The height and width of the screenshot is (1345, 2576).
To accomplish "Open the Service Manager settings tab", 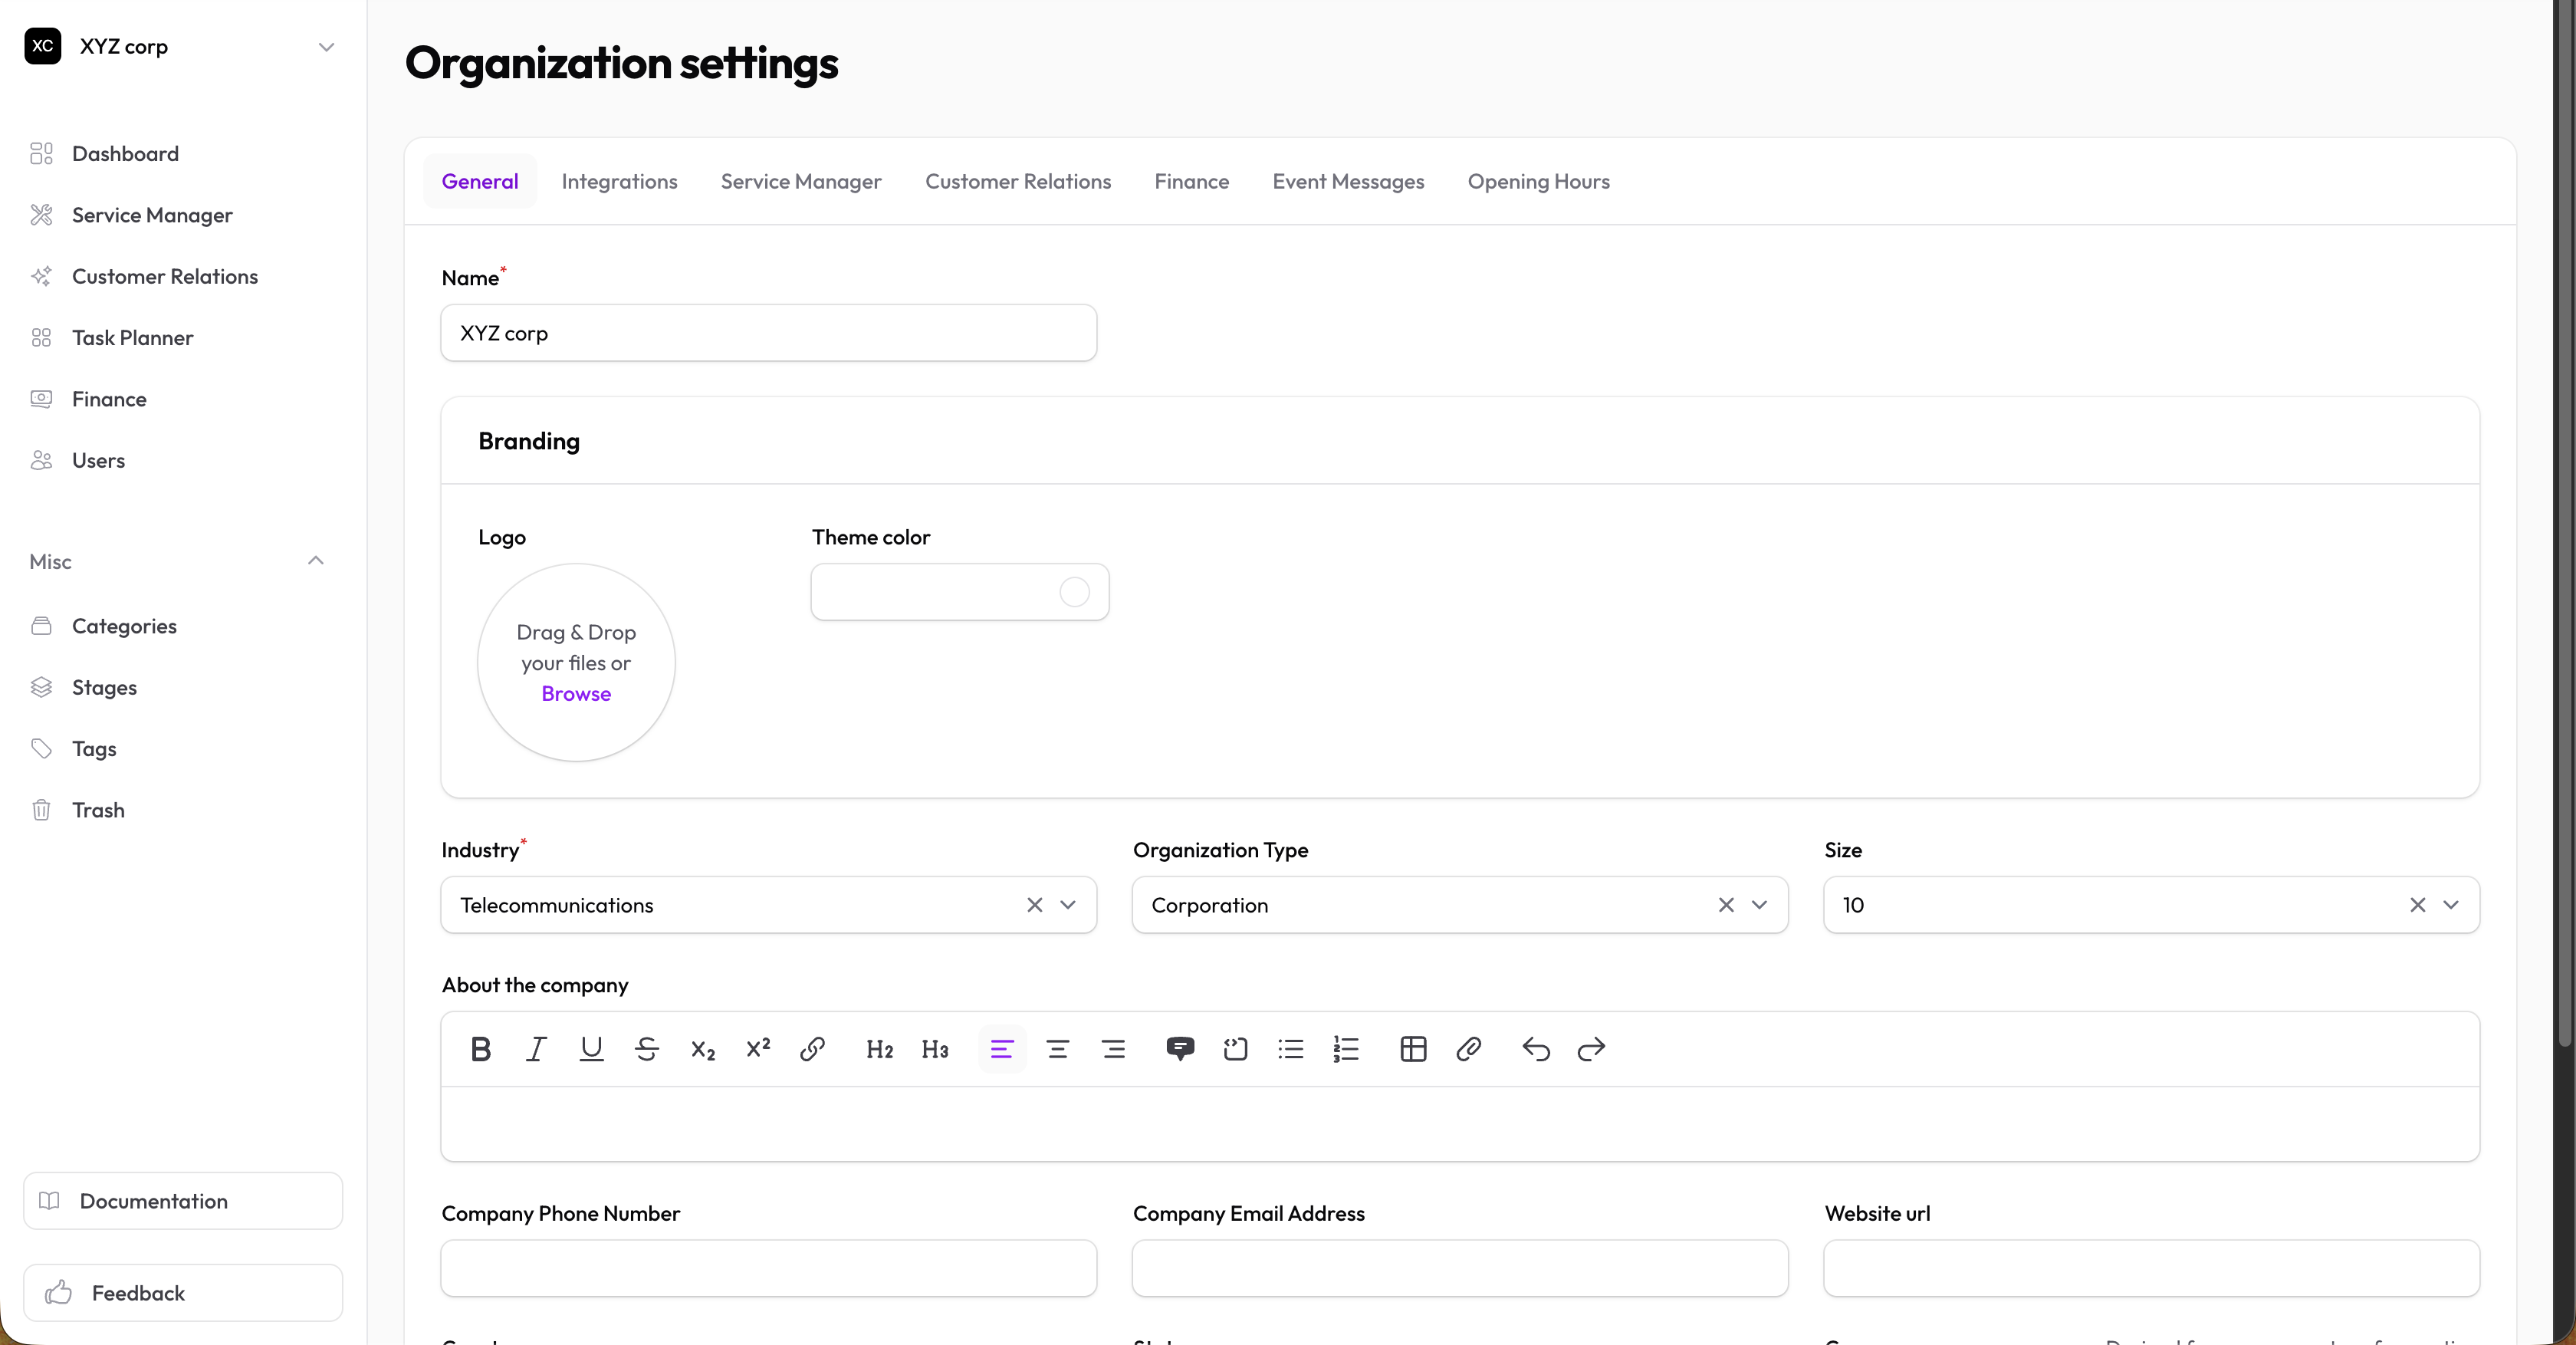I will tap(801, 181).
